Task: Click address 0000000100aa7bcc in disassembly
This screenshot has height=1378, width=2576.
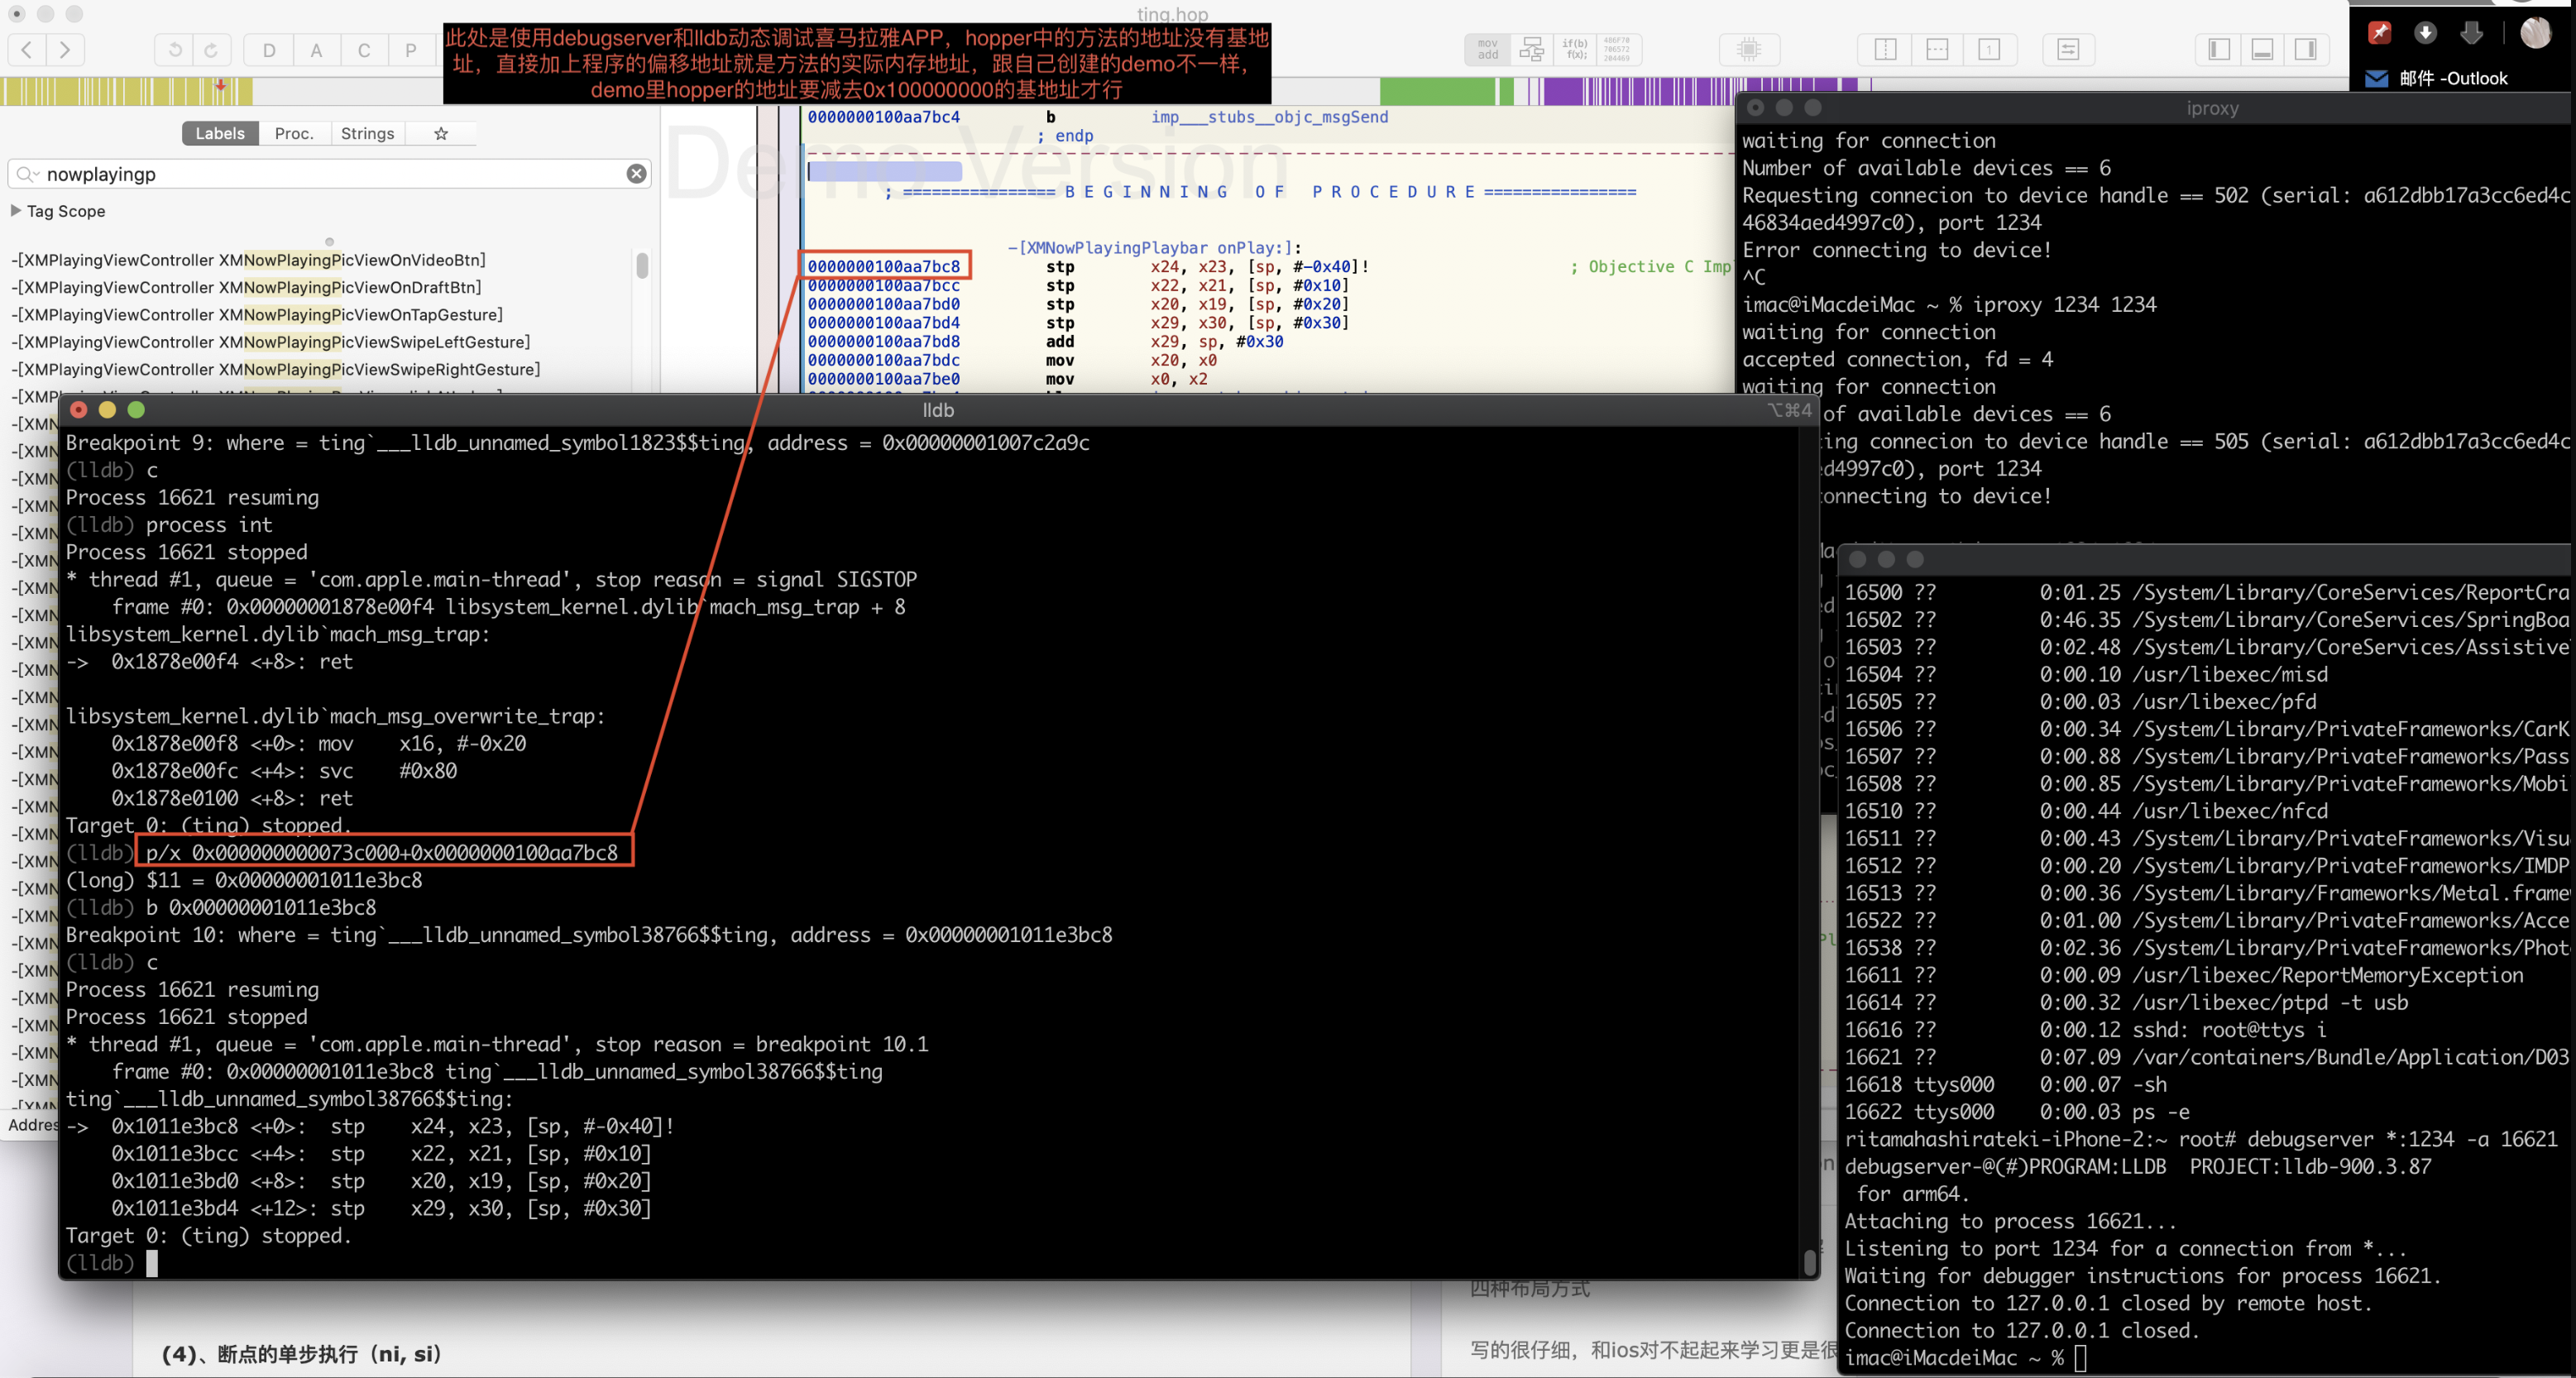Action: (884, 285)
